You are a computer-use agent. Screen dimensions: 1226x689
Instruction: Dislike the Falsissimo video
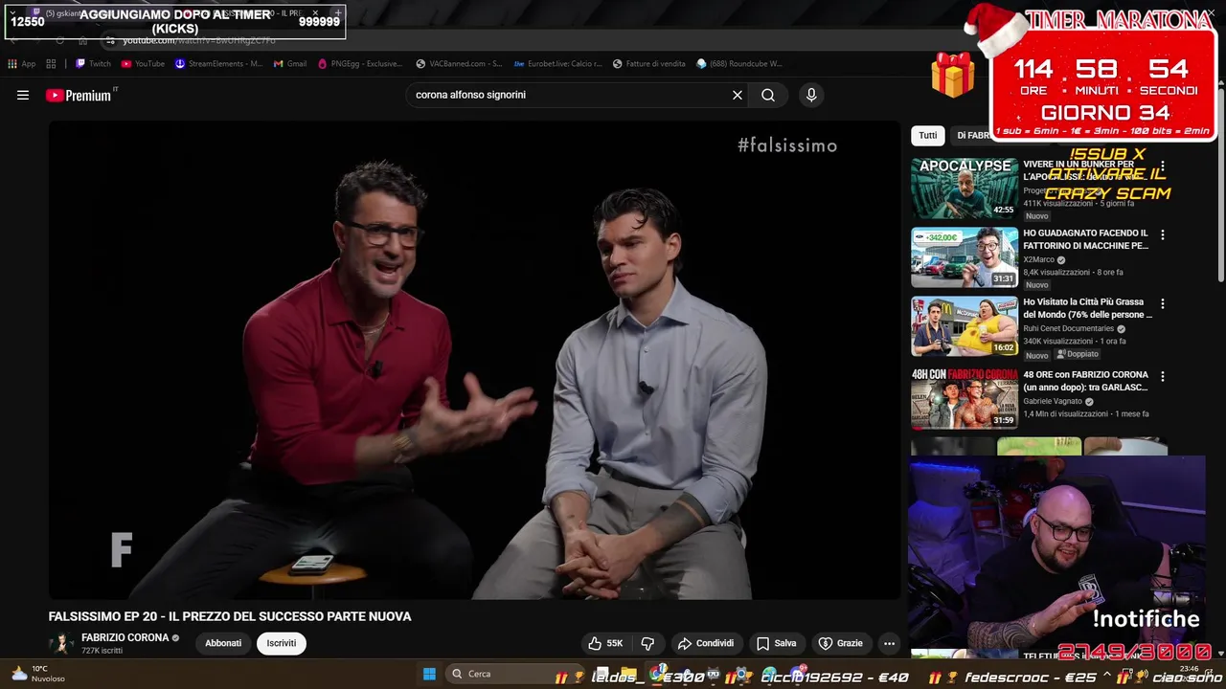pos(647,643)
